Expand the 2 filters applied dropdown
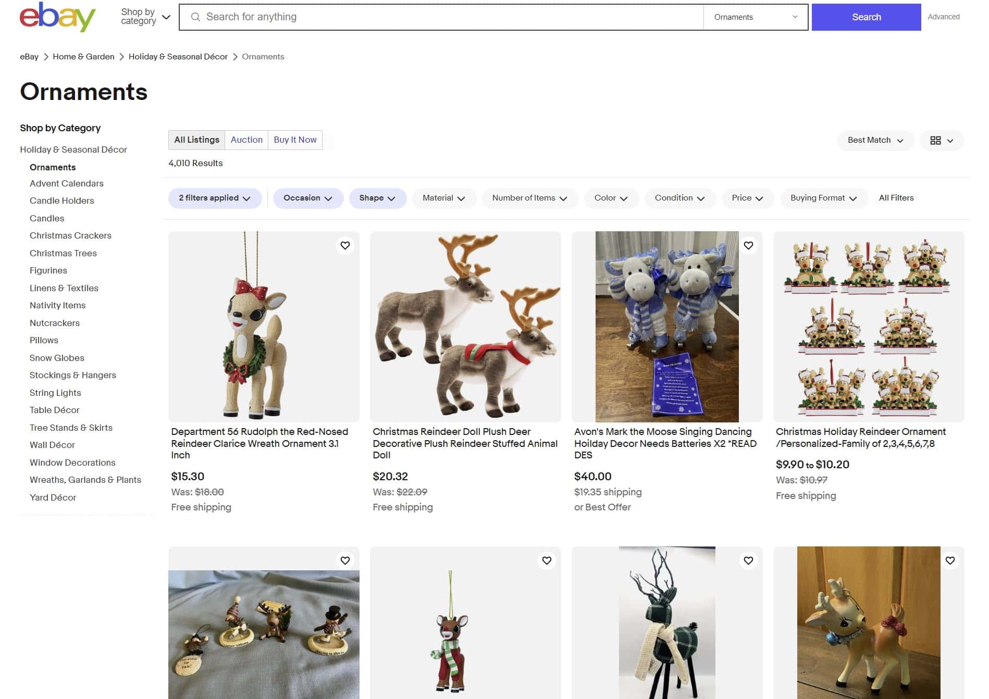 pyautogui.click(x=215, y=198)
